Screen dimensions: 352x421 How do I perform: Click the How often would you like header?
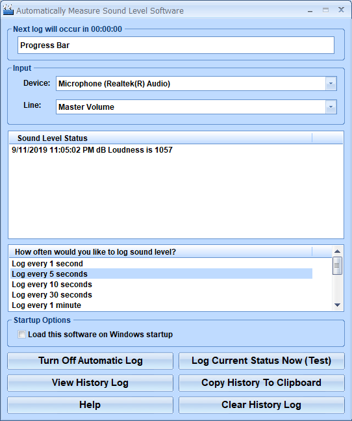(x=160, y=252)
